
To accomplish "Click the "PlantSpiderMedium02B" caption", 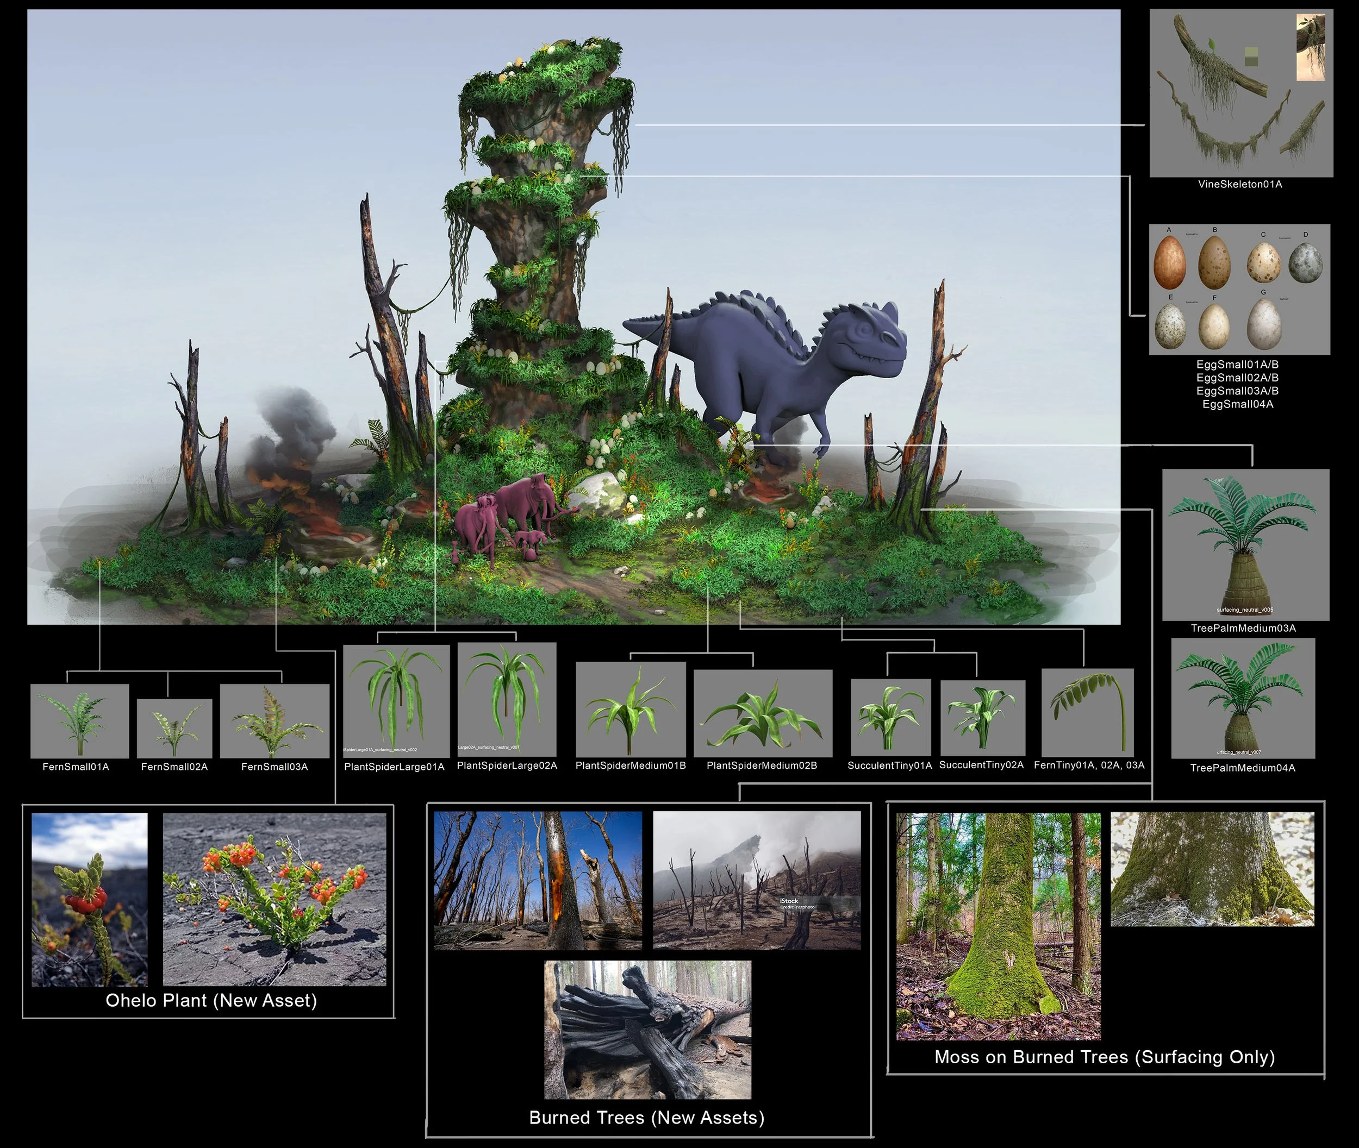I will [762, 766].
